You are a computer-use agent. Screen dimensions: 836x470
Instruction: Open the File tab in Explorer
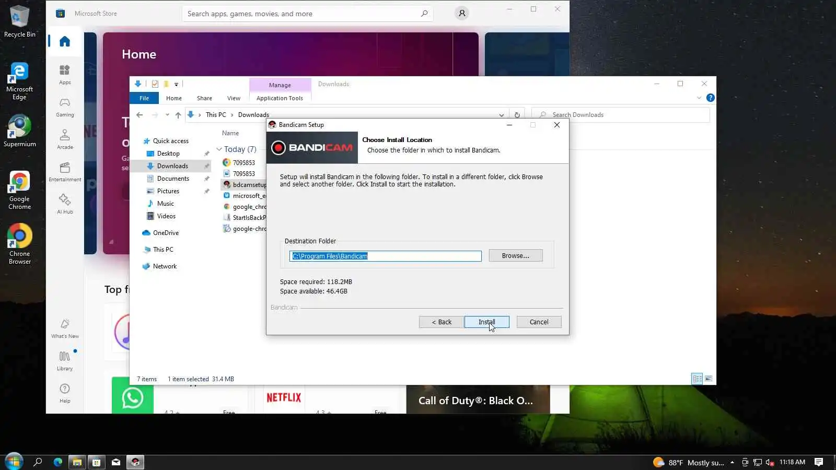(x=144, y=98)
